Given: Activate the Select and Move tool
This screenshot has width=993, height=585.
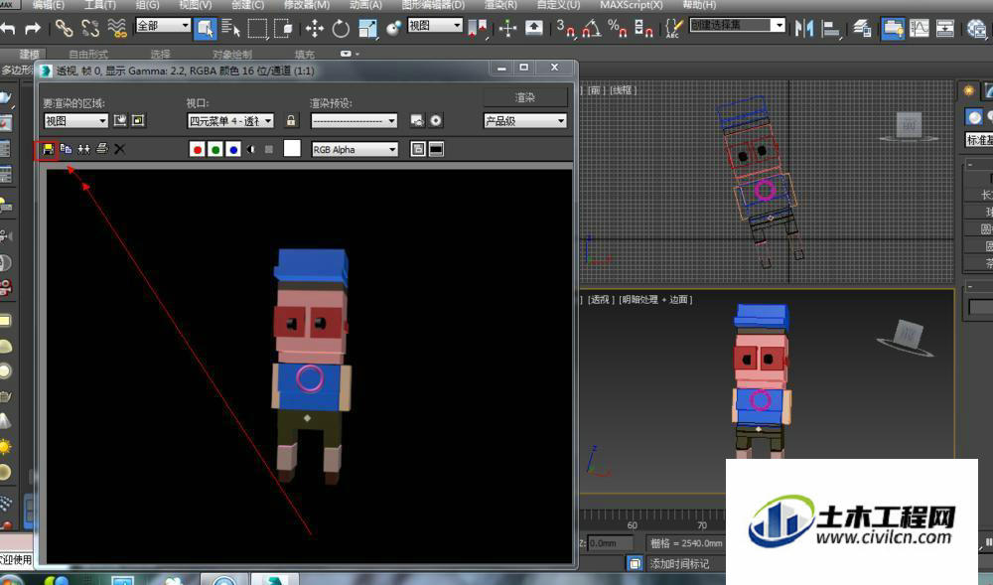Looking at the screenshot, I should [315, 29].
